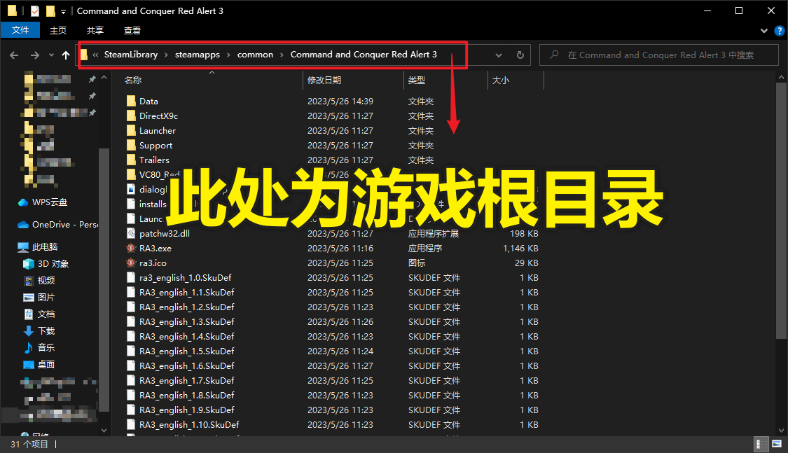The height and width of the screenshot is (453, 788).
Task: Select RA3_english_1.2.SkuDef file
Action: click(x=187, y=307)
